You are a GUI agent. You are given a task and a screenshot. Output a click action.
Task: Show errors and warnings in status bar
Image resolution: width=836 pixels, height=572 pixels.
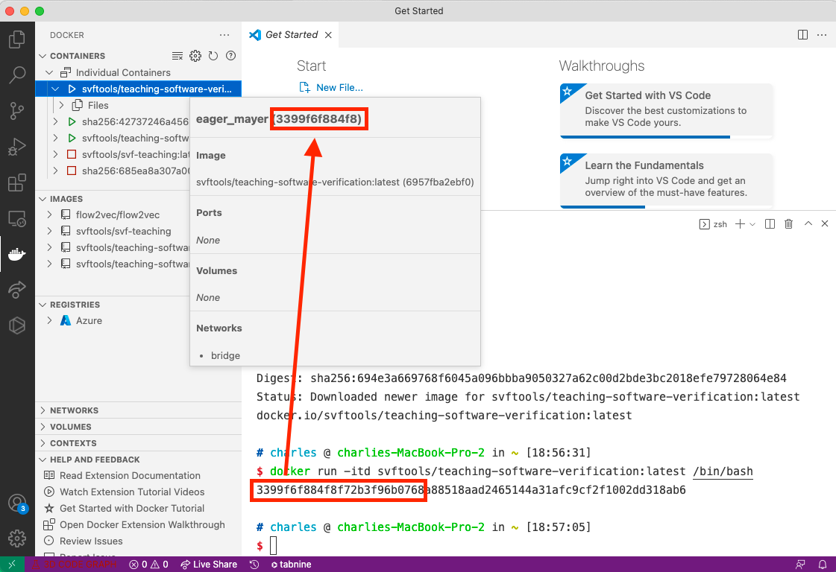[148, 565]
